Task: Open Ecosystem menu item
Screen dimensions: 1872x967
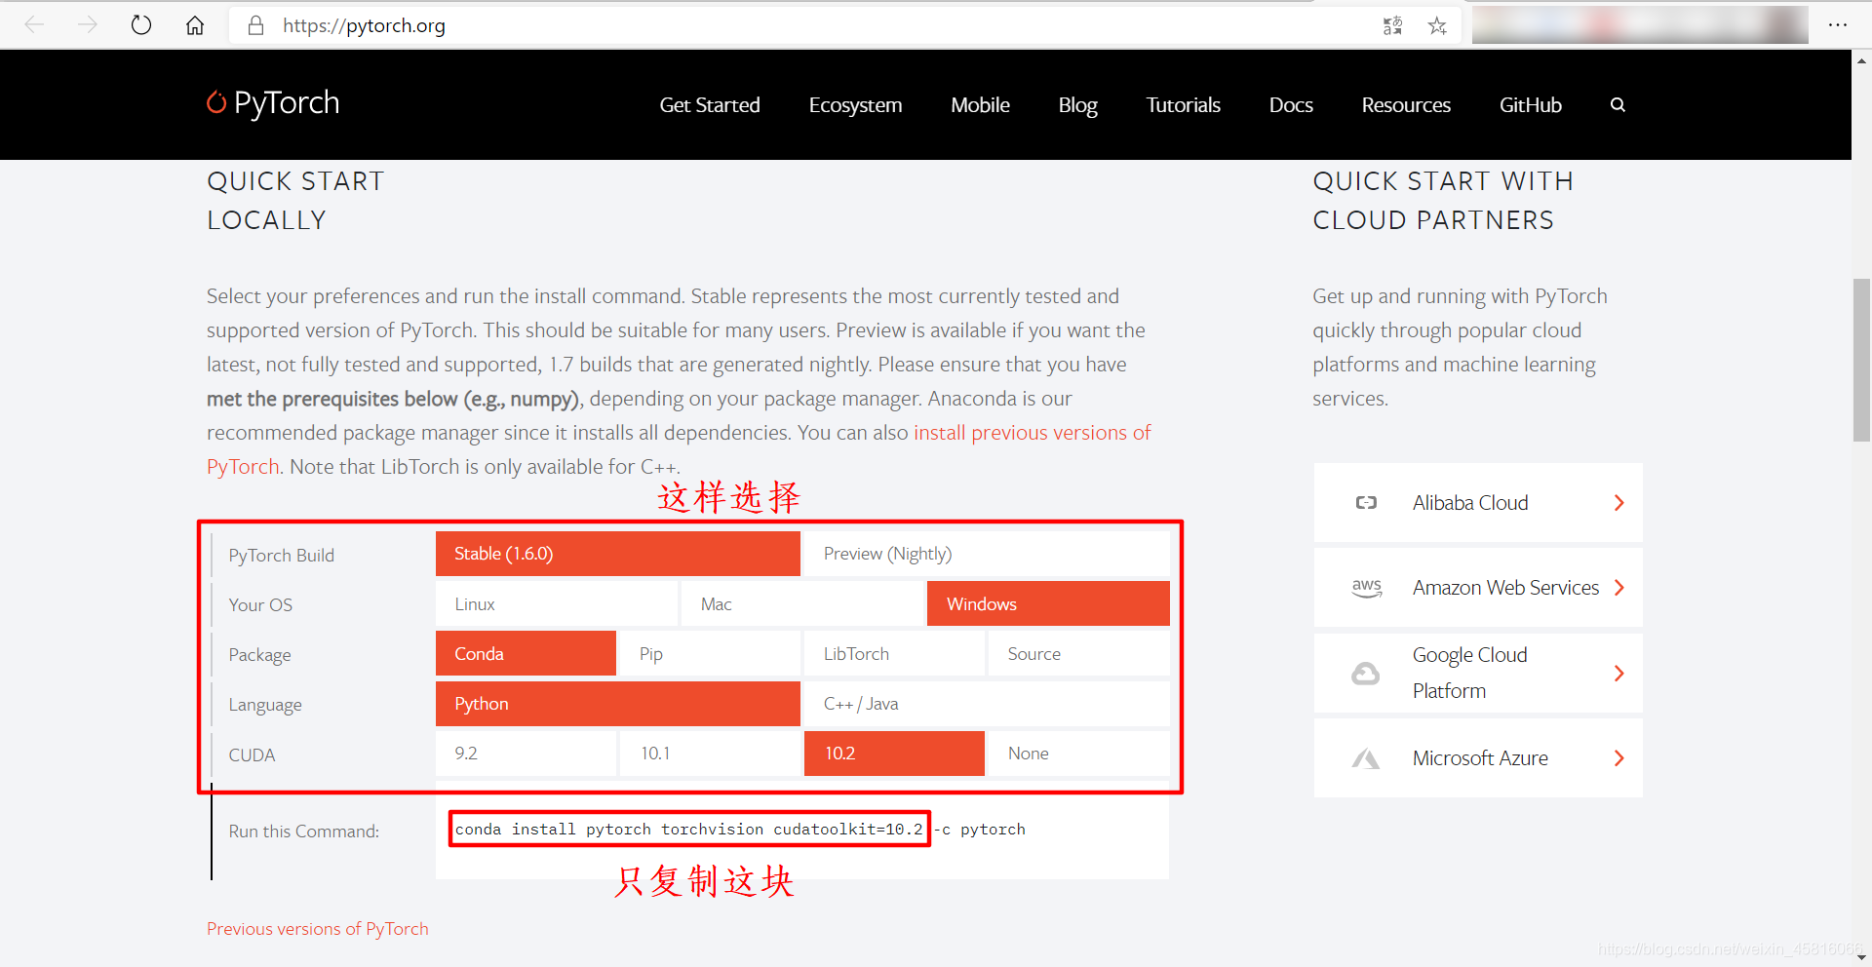Action: [855, 105]
